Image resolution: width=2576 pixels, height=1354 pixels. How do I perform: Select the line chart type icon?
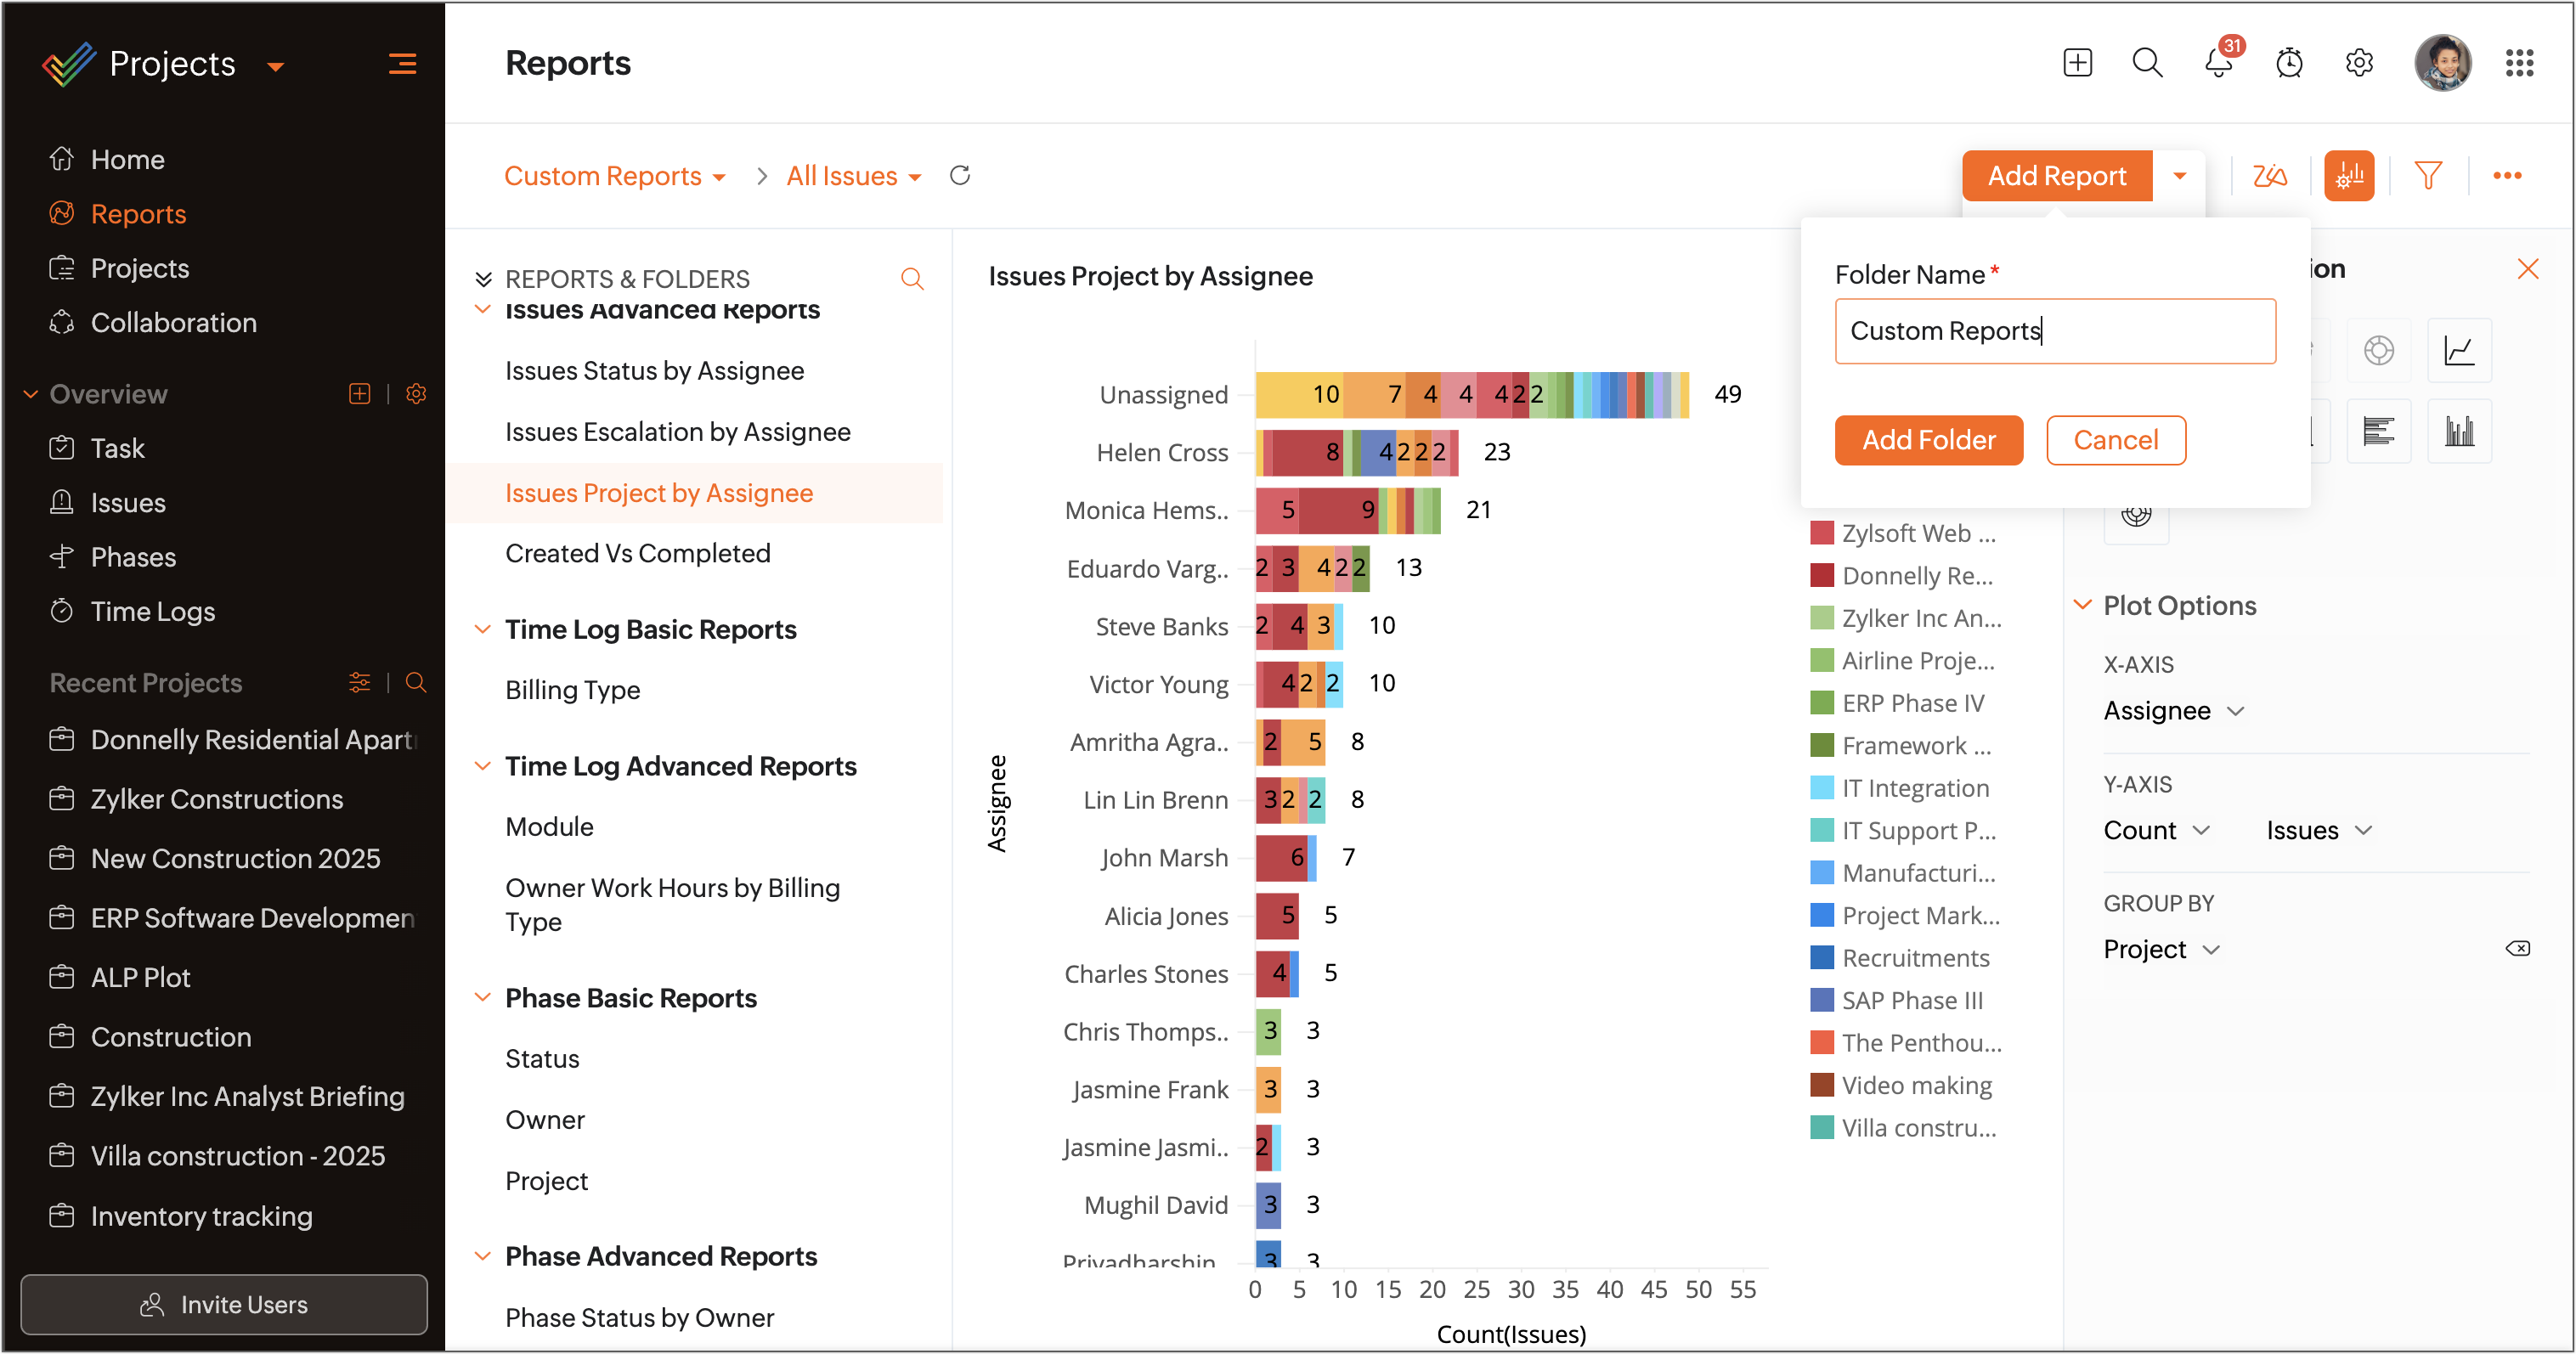(2458, 351)
